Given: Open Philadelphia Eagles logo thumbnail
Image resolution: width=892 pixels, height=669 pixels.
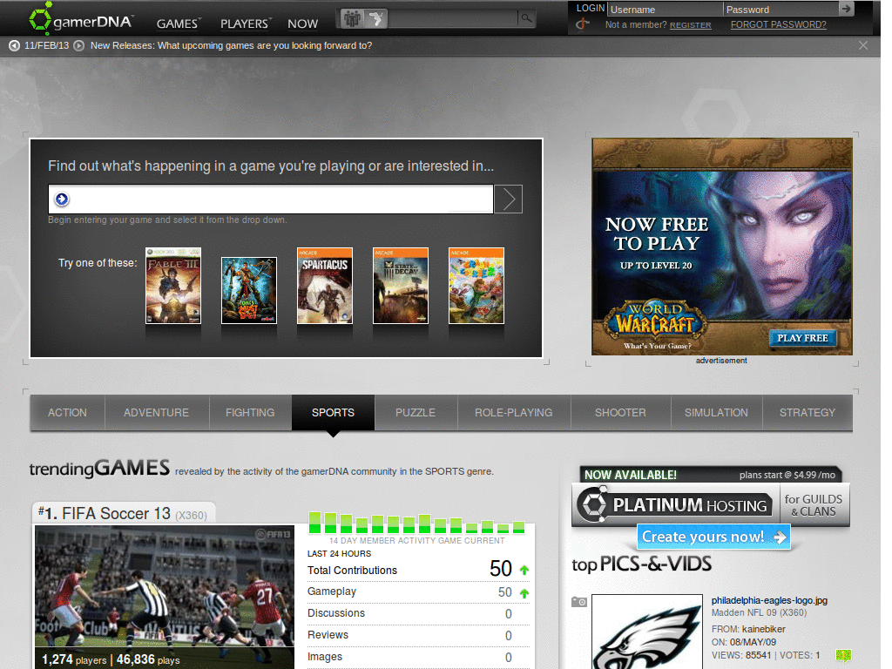Looking at the screenshot, I should click(x=647, y=632).
